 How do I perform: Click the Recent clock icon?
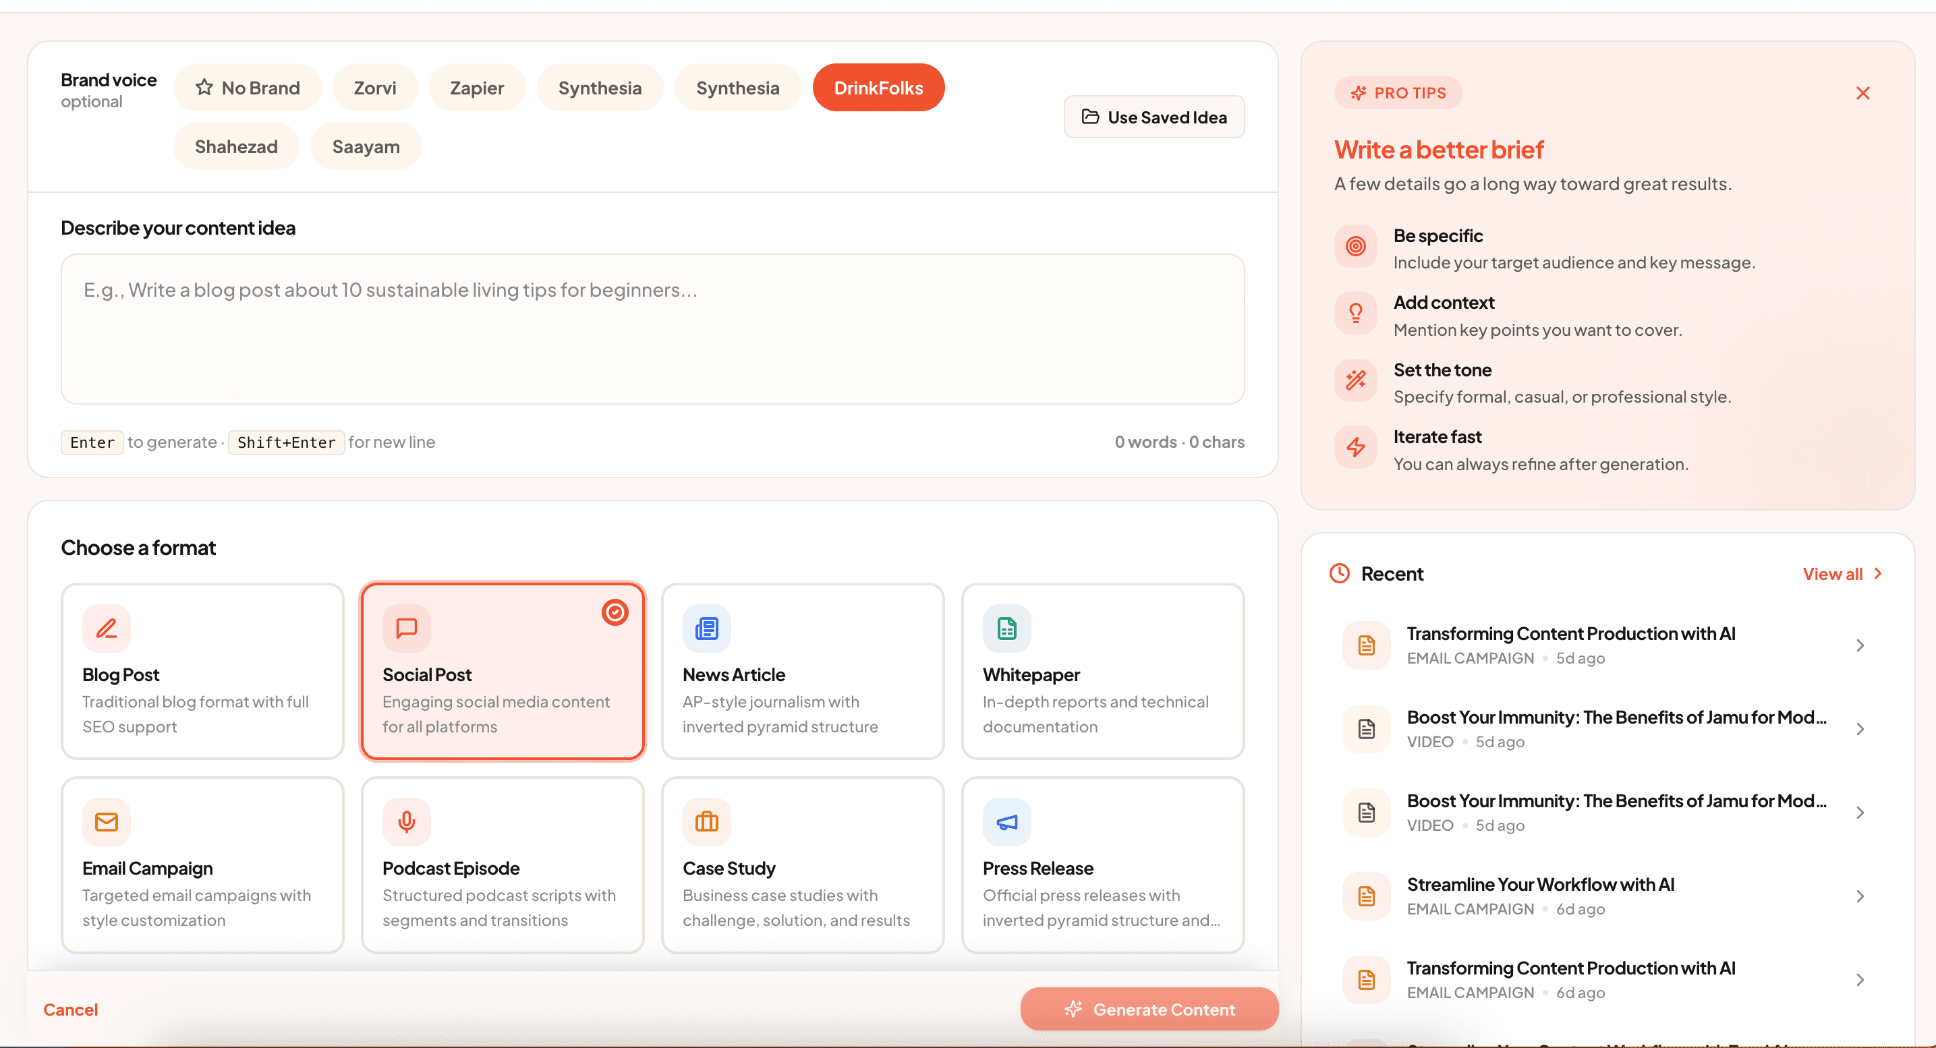pyautogui.click(x=1339, y=574)
